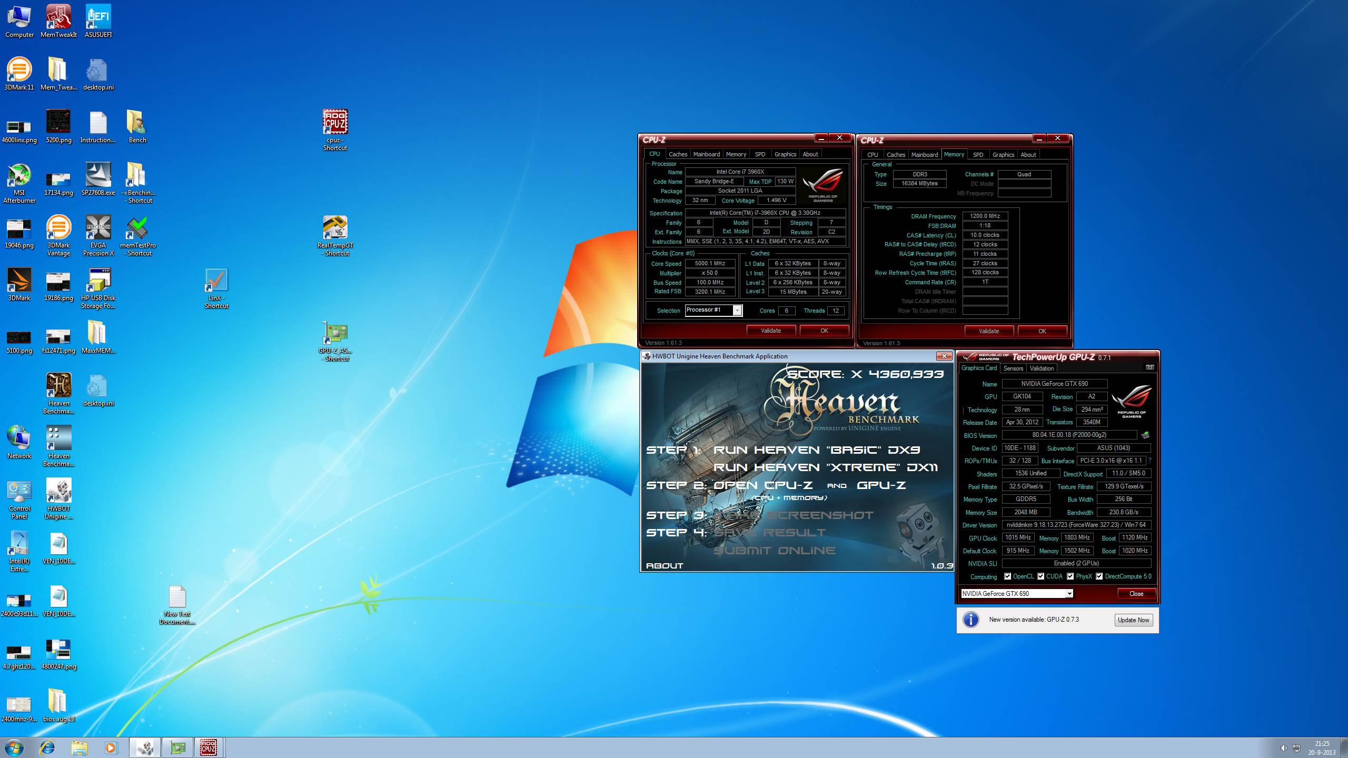The width and height of the screenshot is (1348, 758).
Task: Launch EVGA Precision X shortcut
Action: (x=98, y=236)
